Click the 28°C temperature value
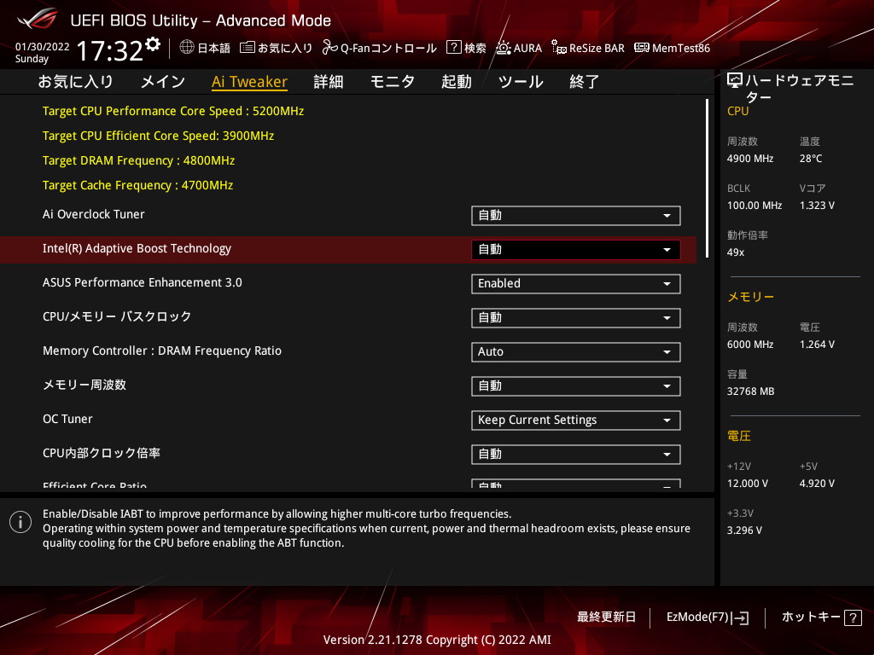Image resolution: width=874 pixels, height=655 pixels. pos(811,159)
